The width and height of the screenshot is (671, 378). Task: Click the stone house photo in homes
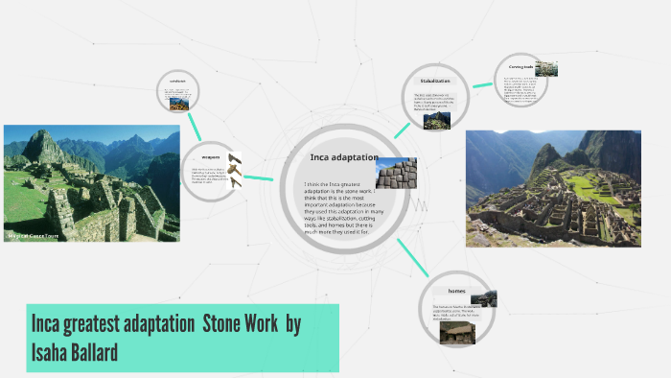(457, 333)
